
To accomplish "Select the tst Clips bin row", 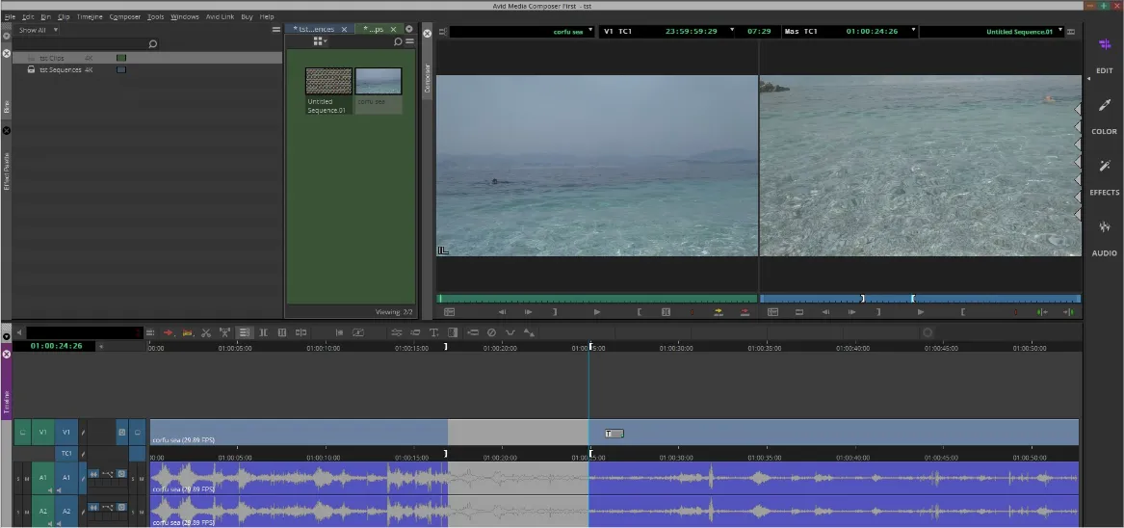I will (147, 58).
